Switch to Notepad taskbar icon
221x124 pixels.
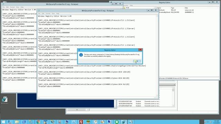(131, 122)
